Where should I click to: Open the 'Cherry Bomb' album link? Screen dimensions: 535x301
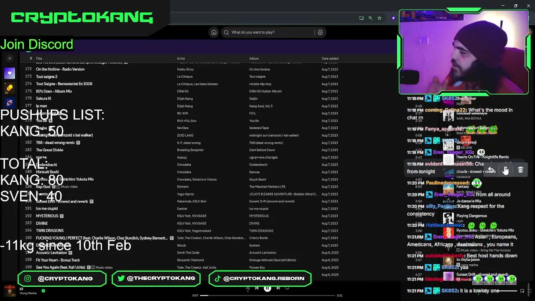[259, 238]
